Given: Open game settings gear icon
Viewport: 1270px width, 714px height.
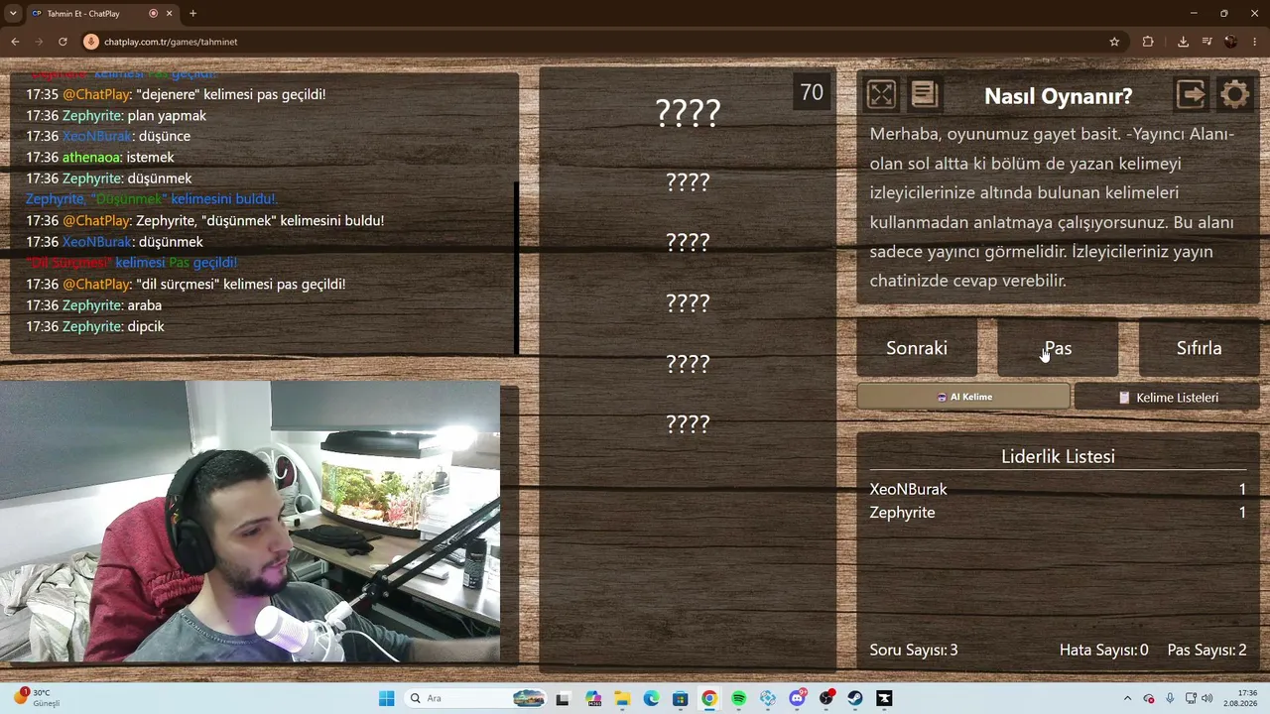Looking at the screenshot, I should point(1235,95).
